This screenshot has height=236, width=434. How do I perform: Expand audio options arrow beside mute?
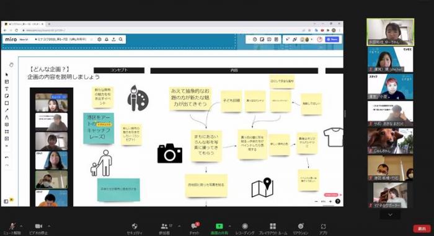pos(21,225)
